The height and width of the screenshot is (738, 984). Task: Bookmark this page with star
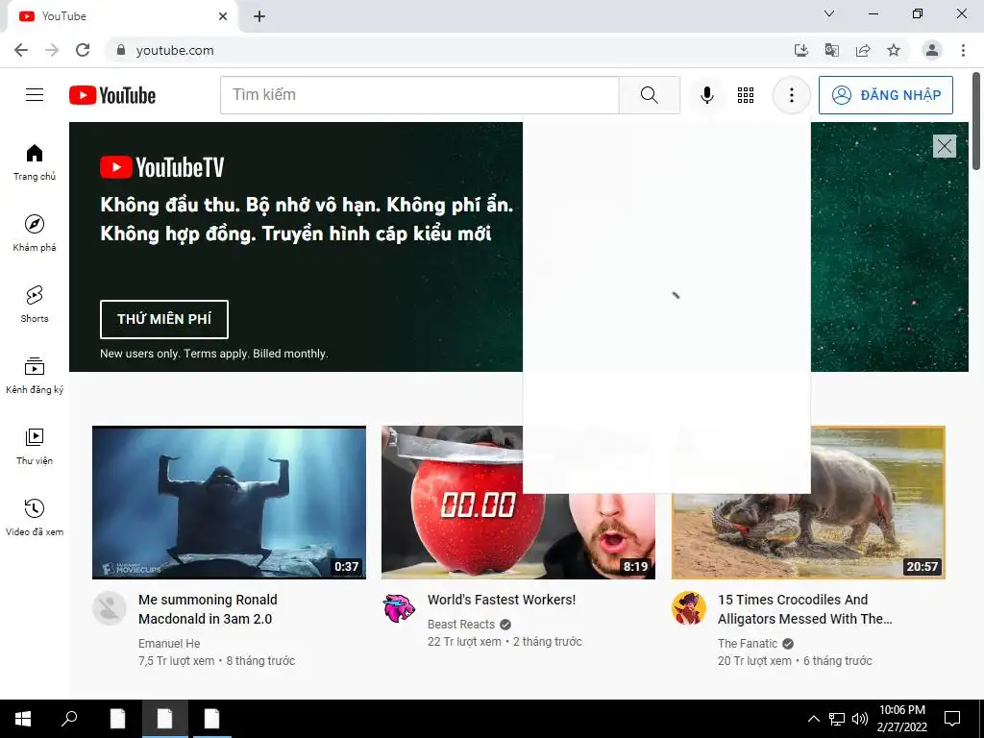point(894,50)
